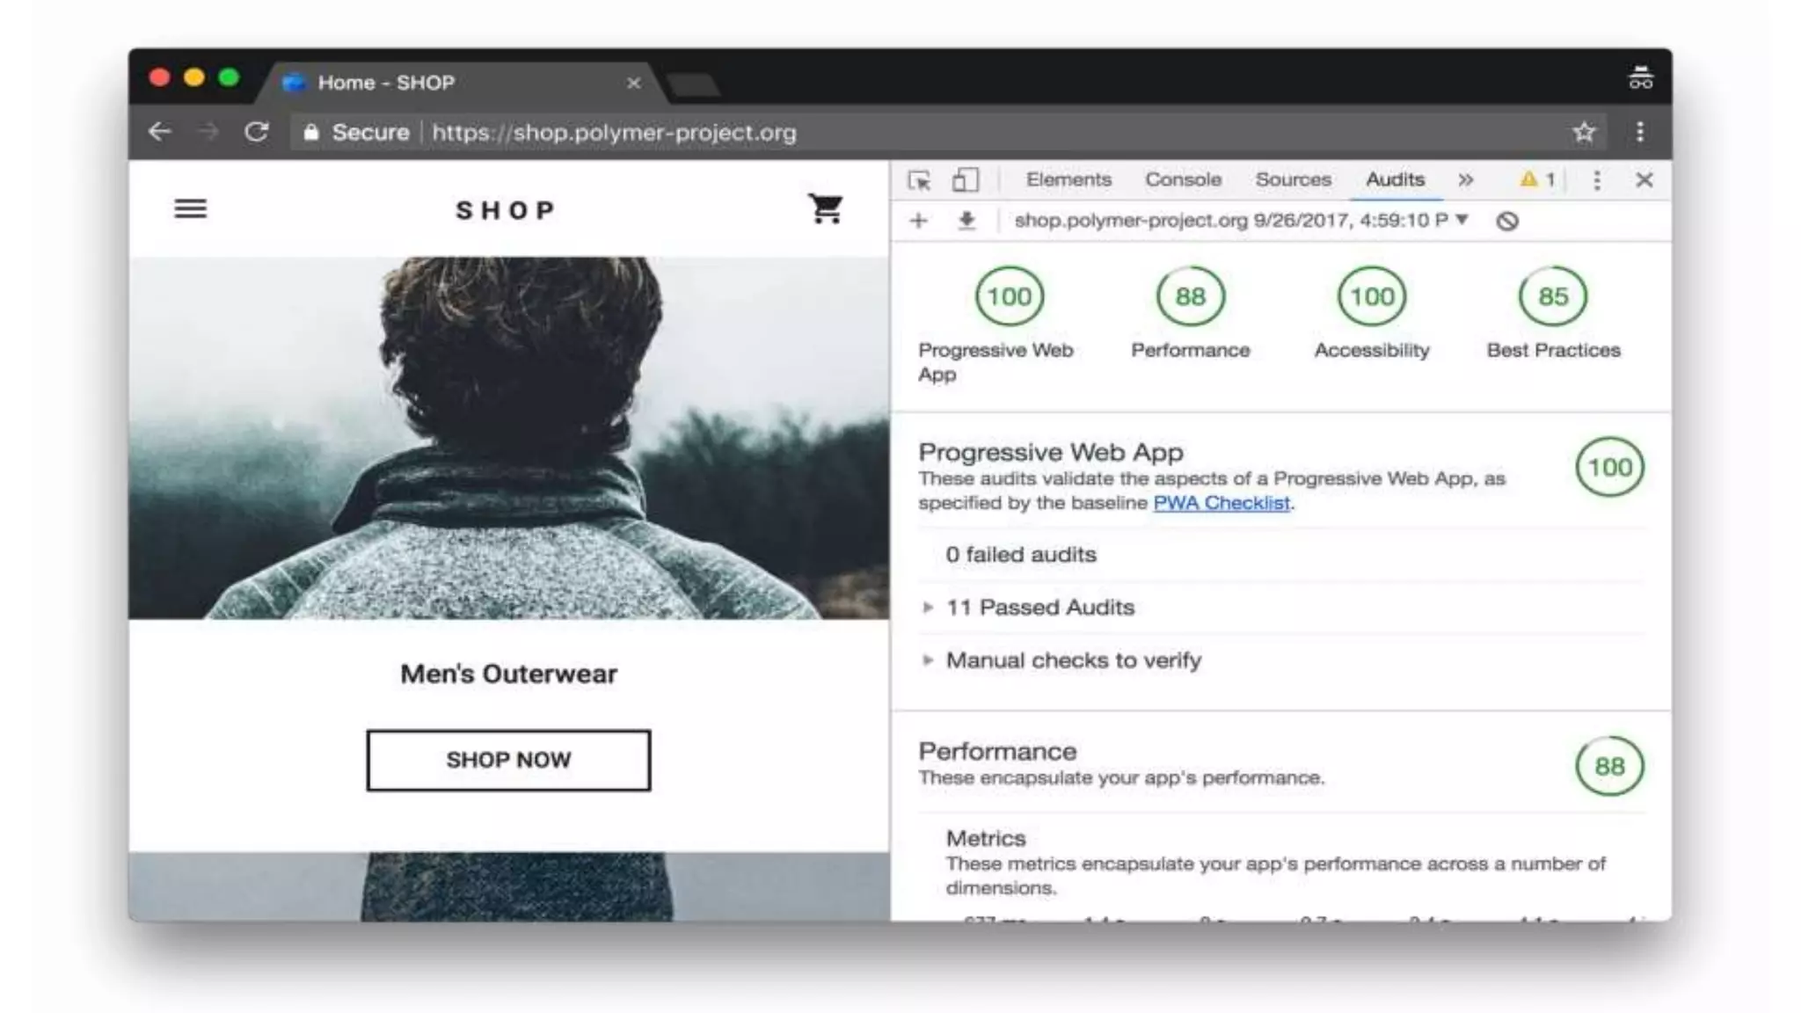
Task: Expand the 11 Passed Audits section
Action: coord(1039,608)
